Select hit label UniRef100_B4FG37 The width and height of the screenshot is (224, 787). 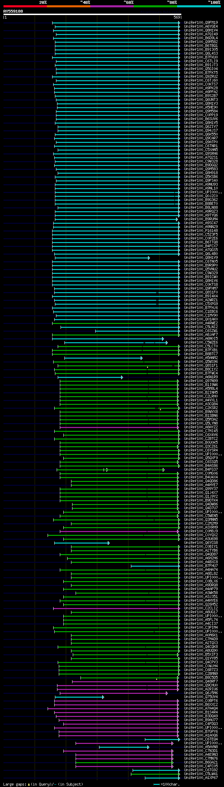click(x=201, y=470)
